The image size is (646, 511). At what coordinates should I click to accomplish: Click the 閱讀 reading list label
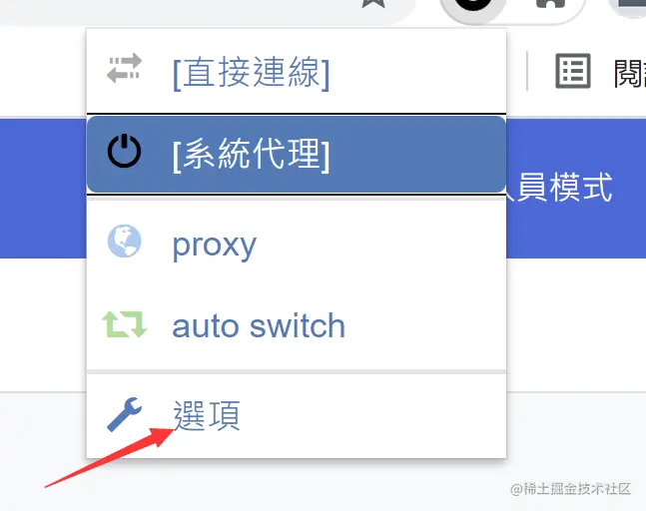(x=629, y=74)
